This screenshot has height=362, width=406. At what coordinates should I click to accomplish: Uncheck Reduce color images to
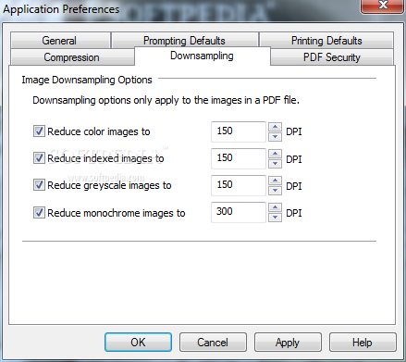pyautogui.click(x=39, y=131)
